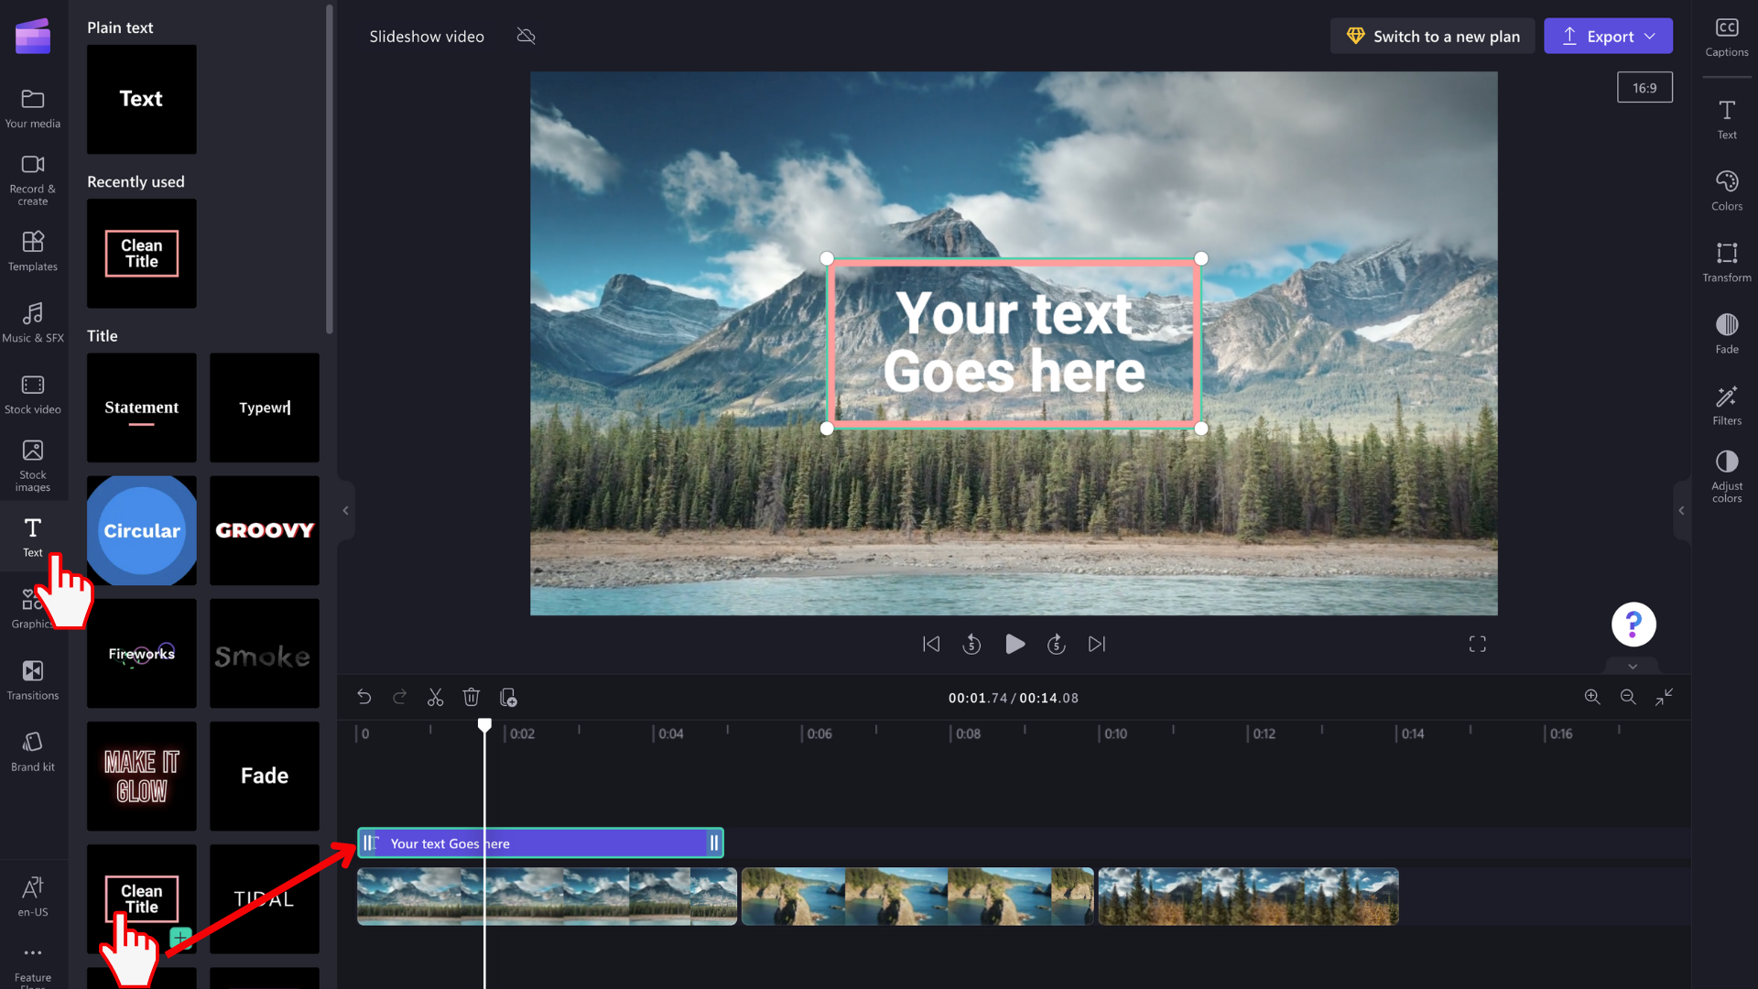Image resolution: width=1758 pixels, height=989 pixels.
Task: Open the Captions panel
Action: 1726,37
